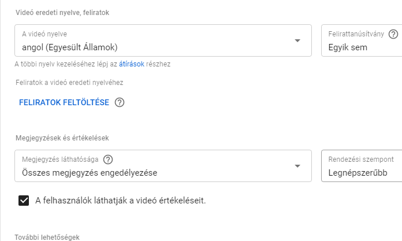Expand the A videó nyelve dropdown arrow
Image resolution: width=402 pixels, height=241 pixels.
297,40
